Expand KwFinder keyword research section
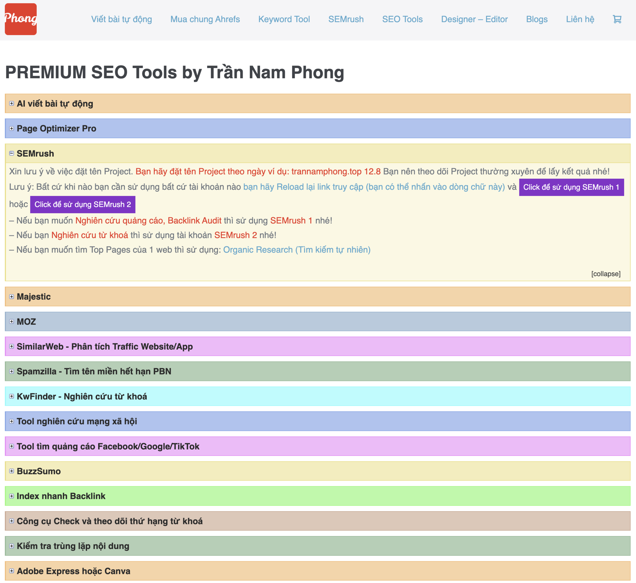 click(x=318, y=396)
